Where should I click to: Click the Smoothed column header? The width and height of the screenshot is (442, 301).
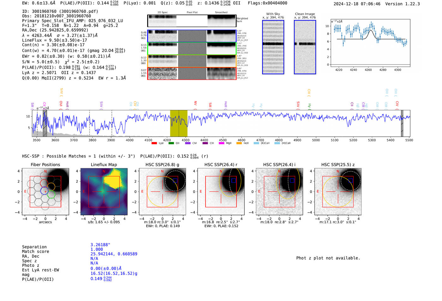pos(221,12)
